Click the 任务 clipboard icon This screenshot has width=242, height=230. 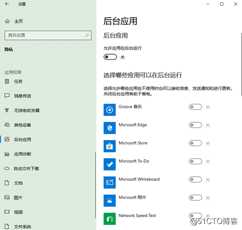pyautogui.click(x=7, y=81)
